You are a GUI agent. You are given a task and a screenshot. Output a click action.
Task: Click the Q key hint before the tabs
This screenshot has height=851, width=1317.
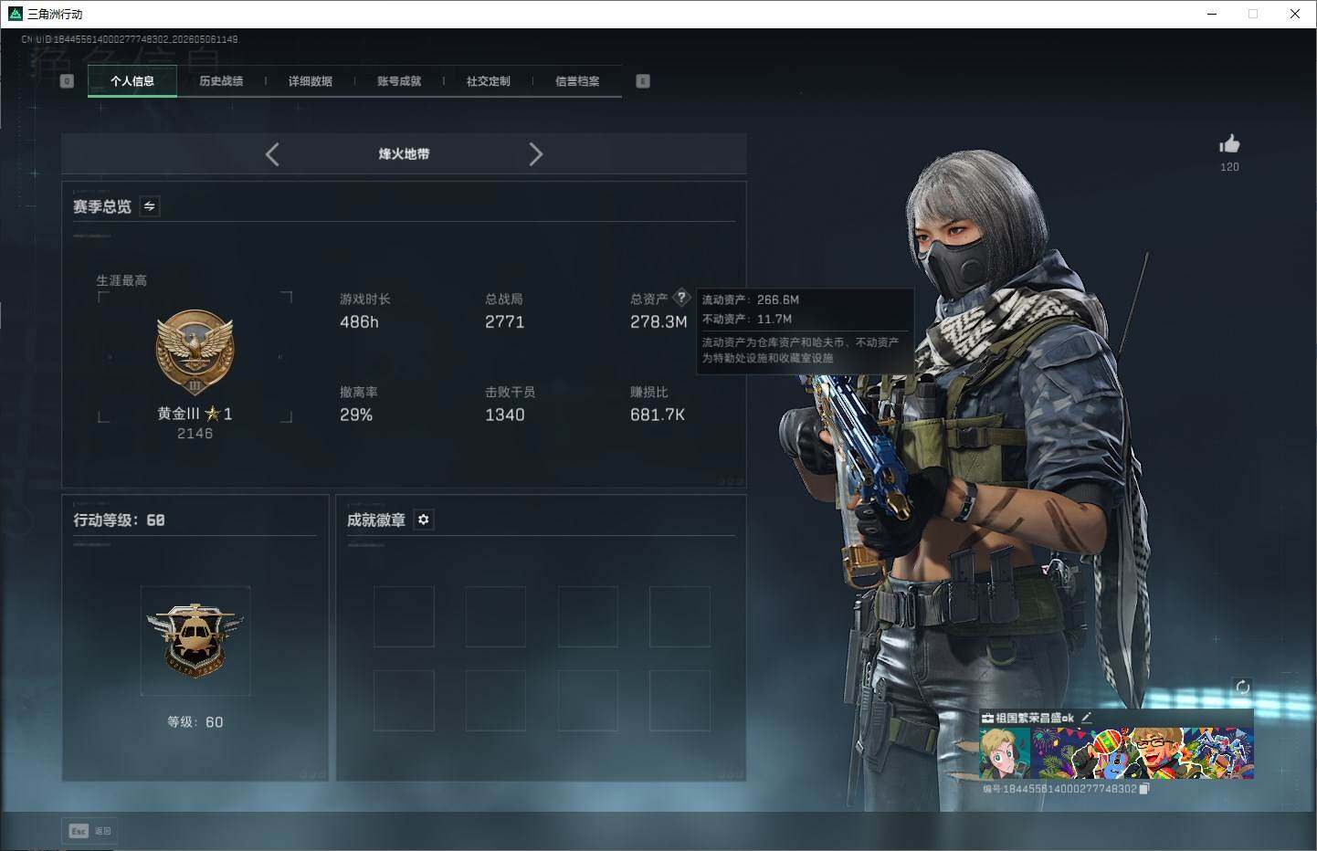point(67,81)
